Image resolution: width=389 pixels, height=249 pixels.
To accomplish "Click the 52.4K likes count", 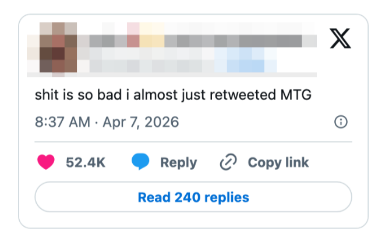I will (86, 162).
